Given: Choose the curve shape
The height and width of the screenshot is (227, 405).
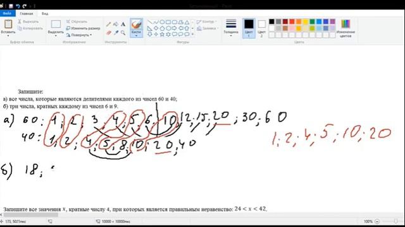Looking at the screenshot, I should [x=156, y=23].
